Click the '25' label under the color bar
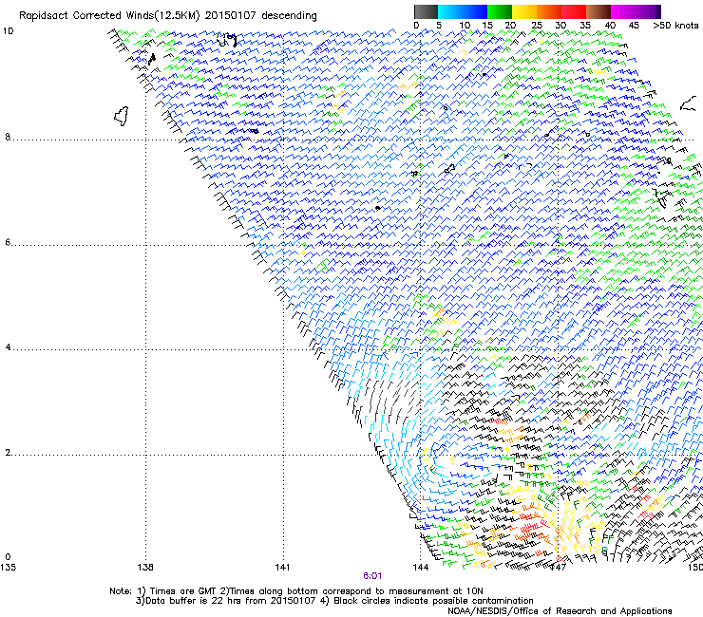 [x=536, y=26]
